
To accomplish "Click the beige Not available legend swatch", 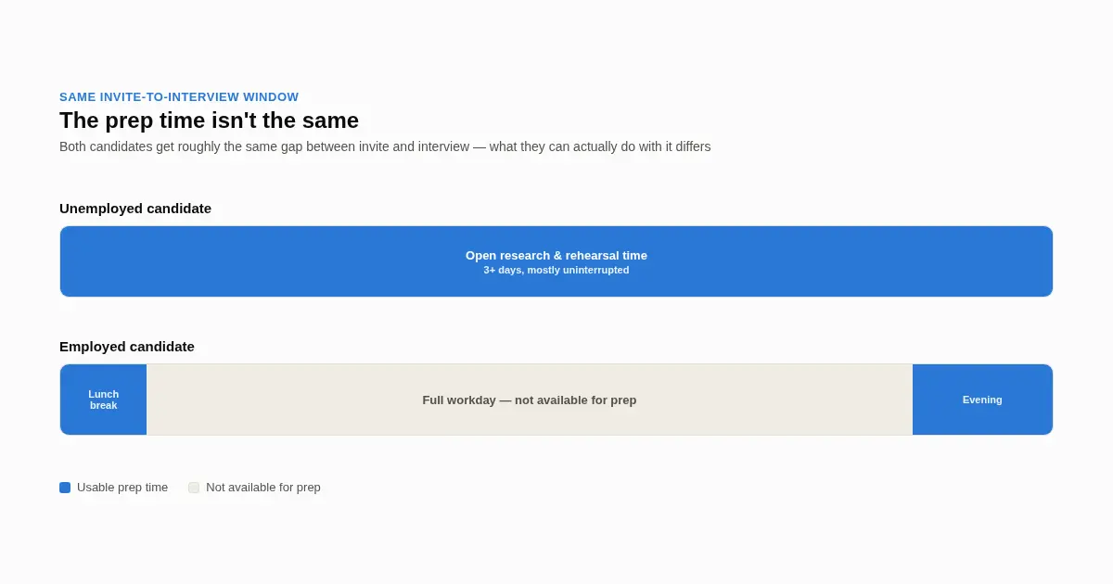I will (x=194, y=488).
